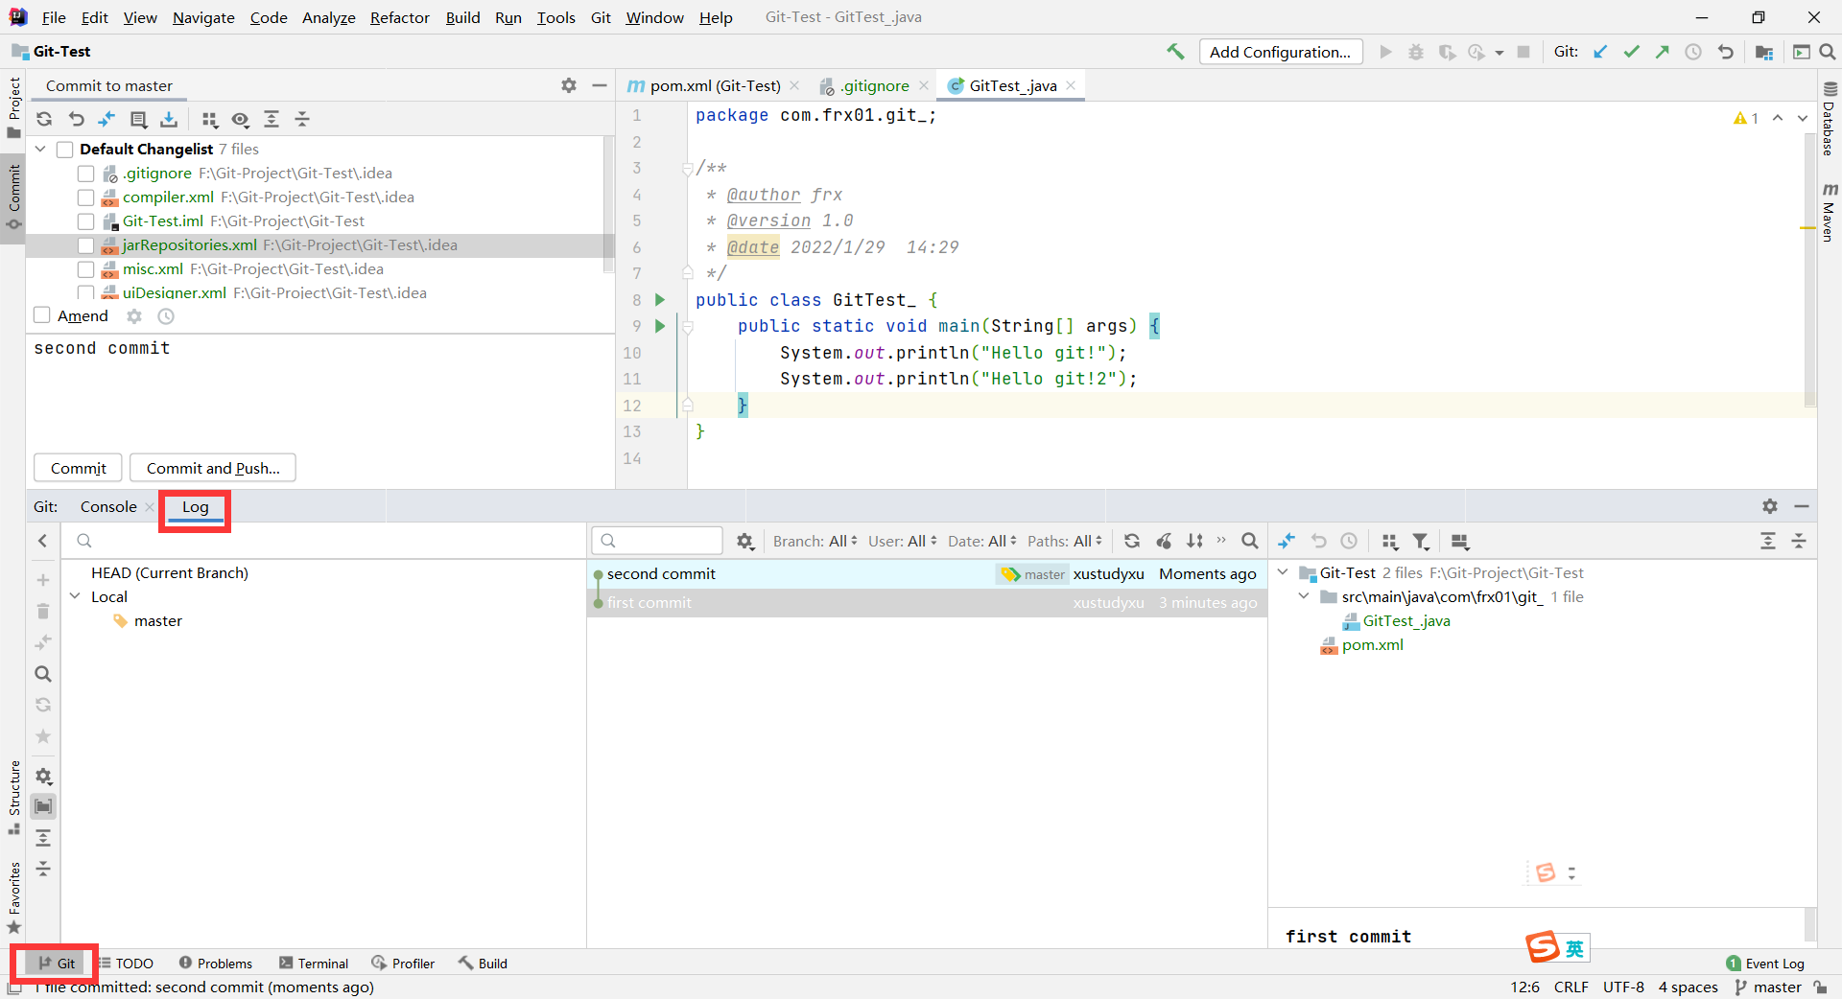
Task: Collapse the Default Changelist node
Action: coord(40,150)
